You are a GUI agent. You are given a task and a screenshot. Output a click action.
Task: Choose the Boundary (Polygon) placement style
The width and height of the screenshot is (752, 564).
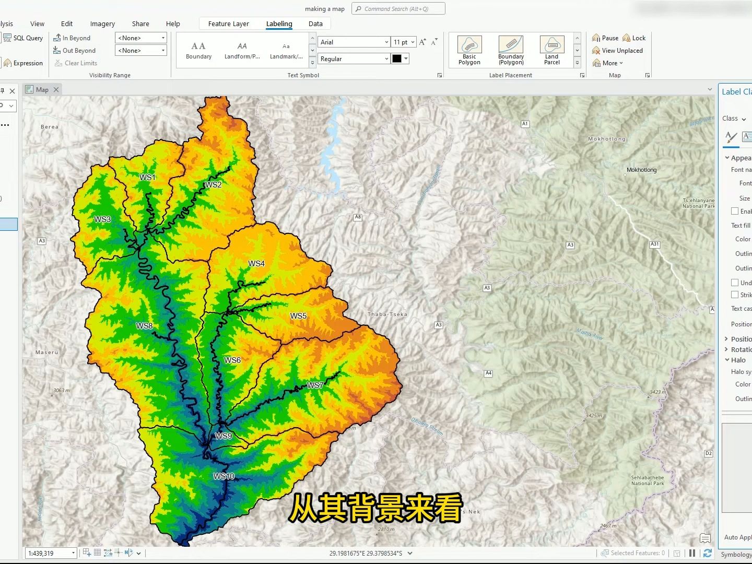[511, 51]
